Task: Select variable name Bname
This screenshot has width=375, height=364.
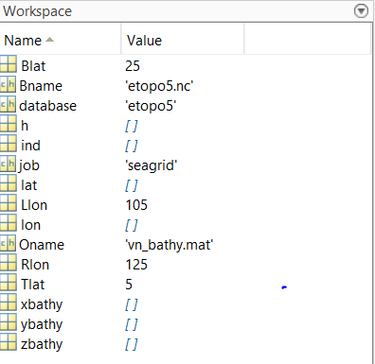Action: coord(41,86)
